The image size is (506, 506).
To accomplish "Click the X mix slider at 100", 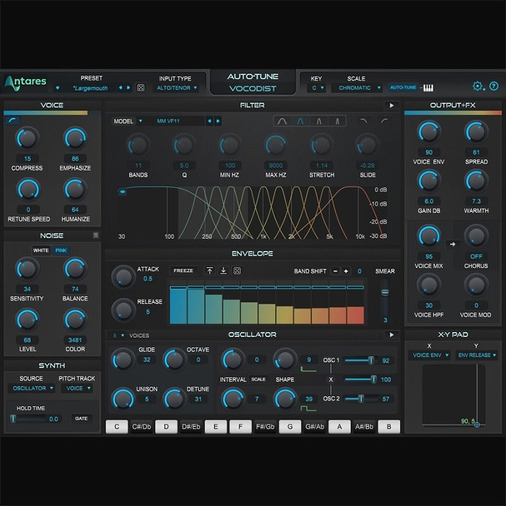I will coord(361,379).
